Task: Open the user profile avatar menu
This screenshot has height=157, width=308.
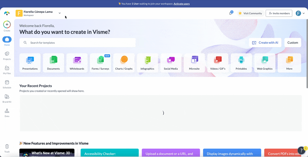Action: click(x=298, y=13)
